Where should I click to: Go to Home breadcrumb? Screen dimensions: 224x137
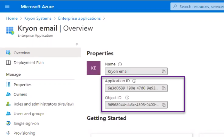(12, 18)
